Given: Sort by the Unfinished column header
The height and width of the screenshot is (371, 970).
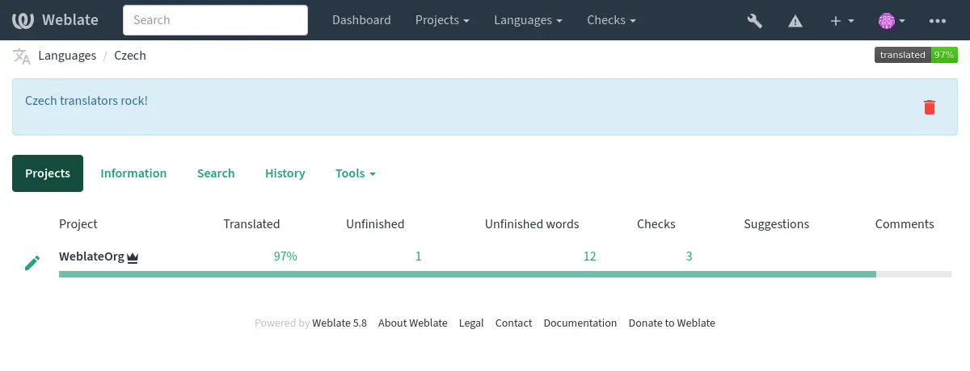Looking at the screenshot, I should click(x=375, y=224).
